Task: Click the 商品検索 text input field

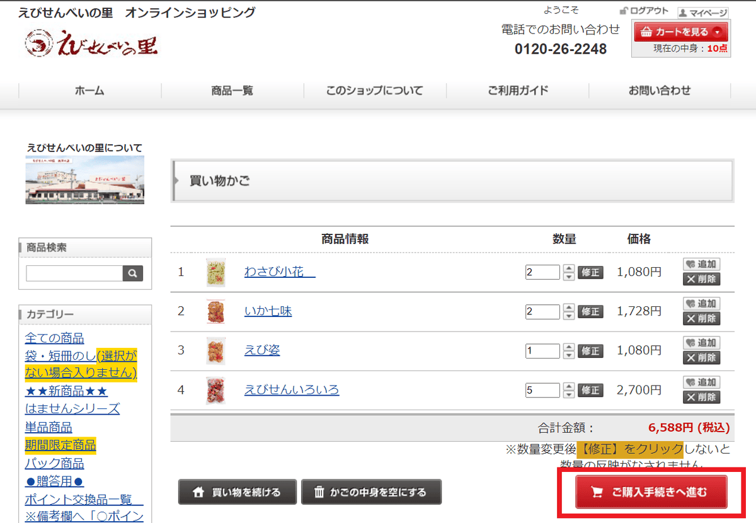Action: [74, 273]
